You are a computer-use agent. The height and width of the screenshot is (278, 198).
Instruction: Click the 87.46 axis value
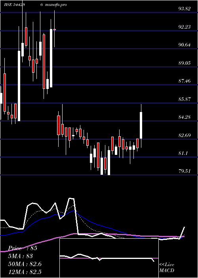coord(185,81)
